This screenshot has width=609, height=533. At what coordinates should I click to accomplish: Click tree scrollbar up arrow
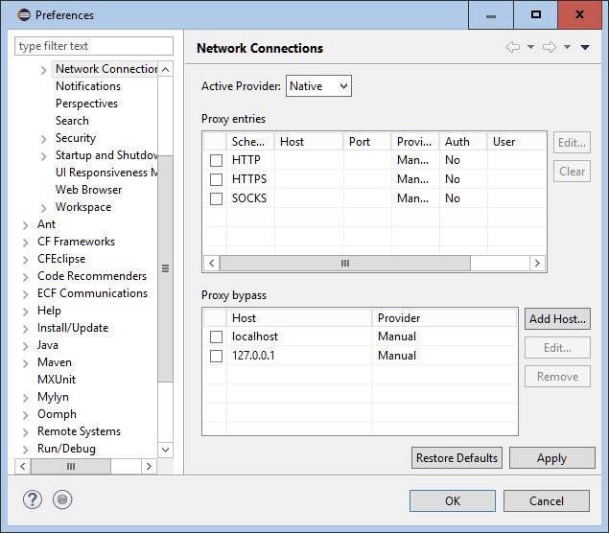pyautogui.click(x=165, y=69)
